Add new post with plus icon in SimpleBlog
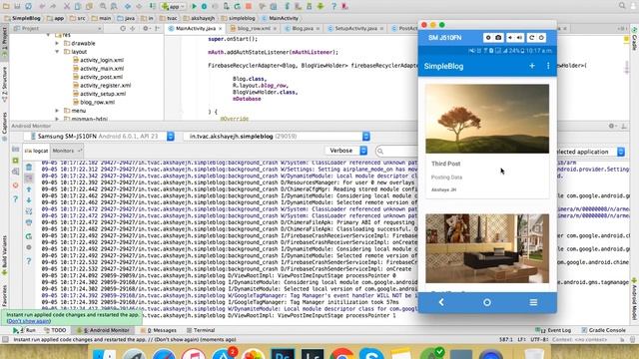Screen dimensions: 639x359 click(532, 66)
